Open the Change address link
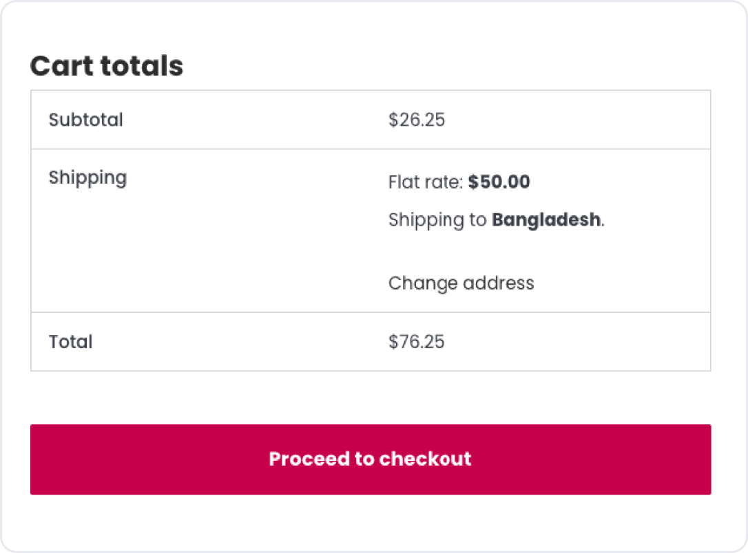Image resolution: width=748 pixels, height=553 pixels. point(461,283)
